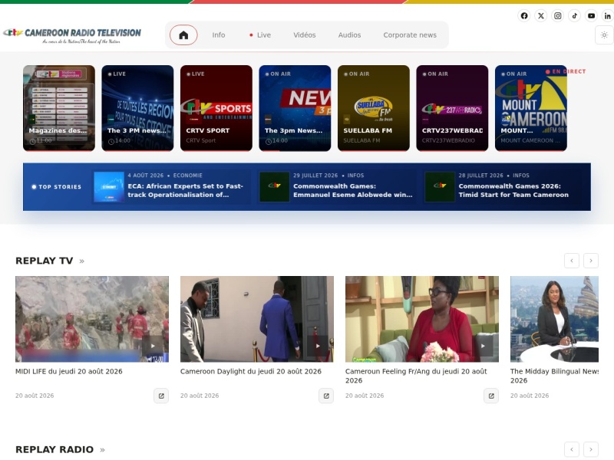Open the Audios menu item
Viewport: 614px width, 460px height.
click(x=349, y=34)
